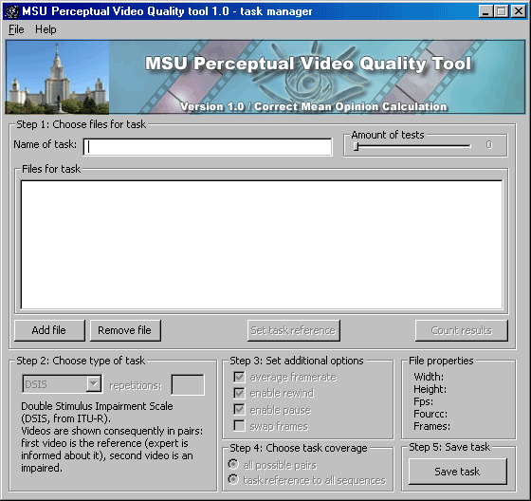The height and width of the screenshot is (501, 531).
Task: Open the DSIS task type dropdown
Action: (62, 384)
